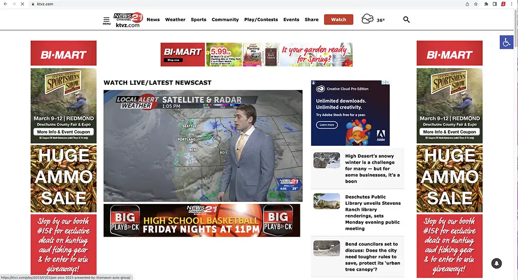Open Deschutes Public Library Stevens Ranch article
Screen dimensions: 518x280
[373, 213]
